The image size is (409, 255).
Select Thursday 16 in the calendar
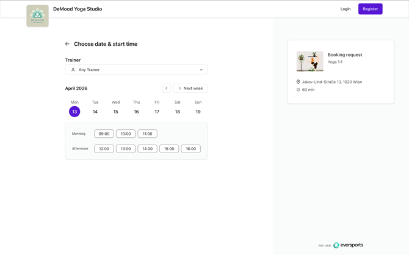136,112
